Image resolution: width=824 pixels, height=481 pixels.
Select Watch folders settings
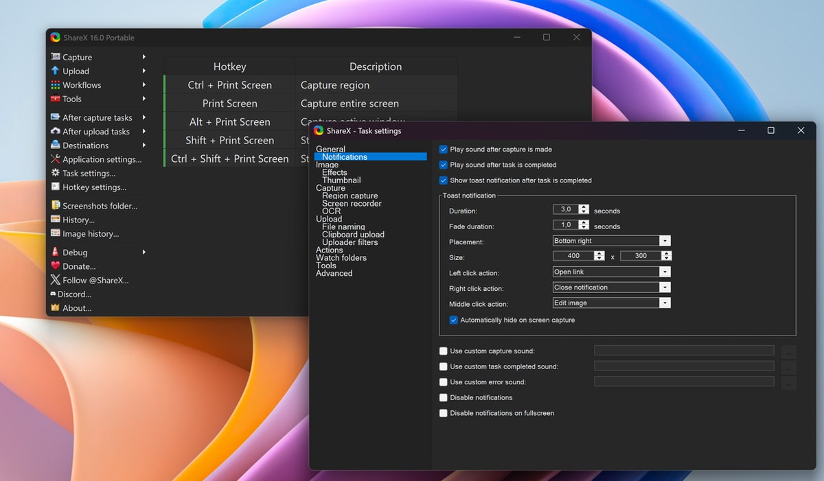pos(341,257)
